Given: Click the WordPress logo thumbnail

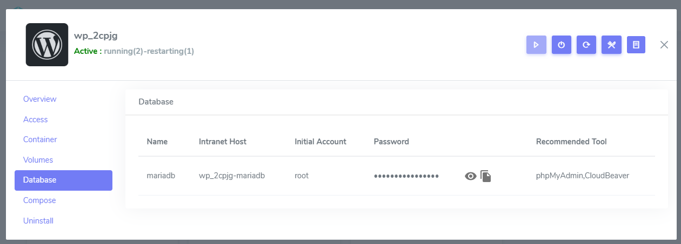Looking at the screenshot, I should tap(47, 45).
